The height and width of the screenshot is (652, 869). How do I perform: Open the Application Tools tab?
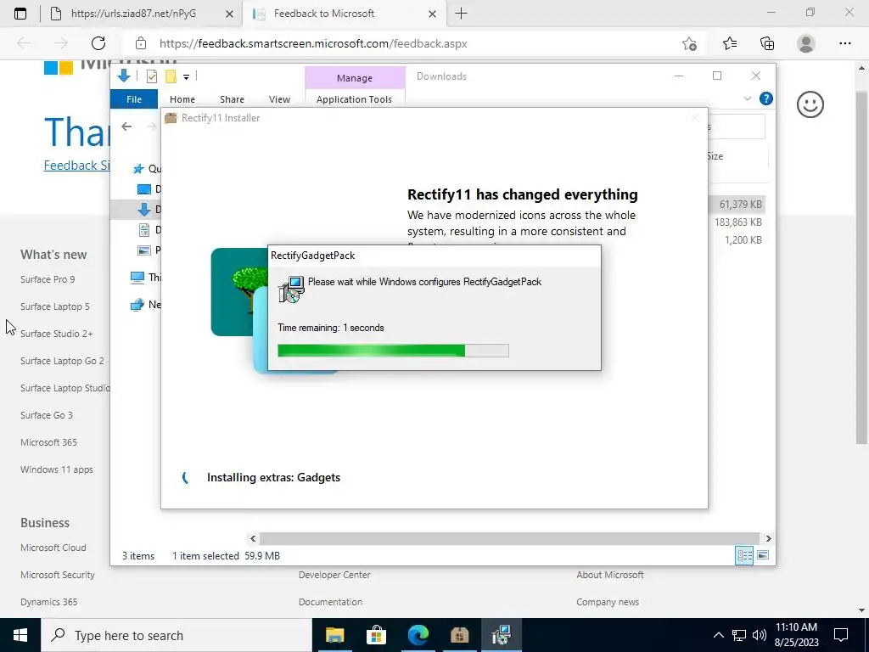(x=354, y=99)
